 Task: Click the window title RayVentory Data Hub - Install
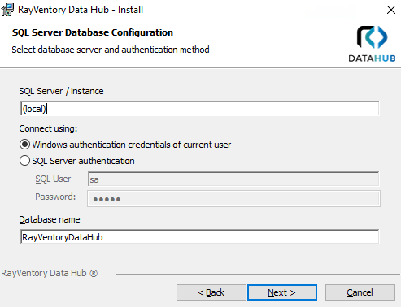coord(81,10)
